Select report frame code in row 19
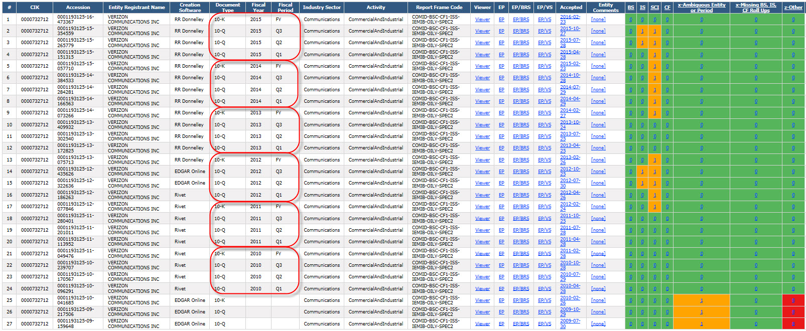The width and height of the screenshot is (806, 331). click(436, 230)
